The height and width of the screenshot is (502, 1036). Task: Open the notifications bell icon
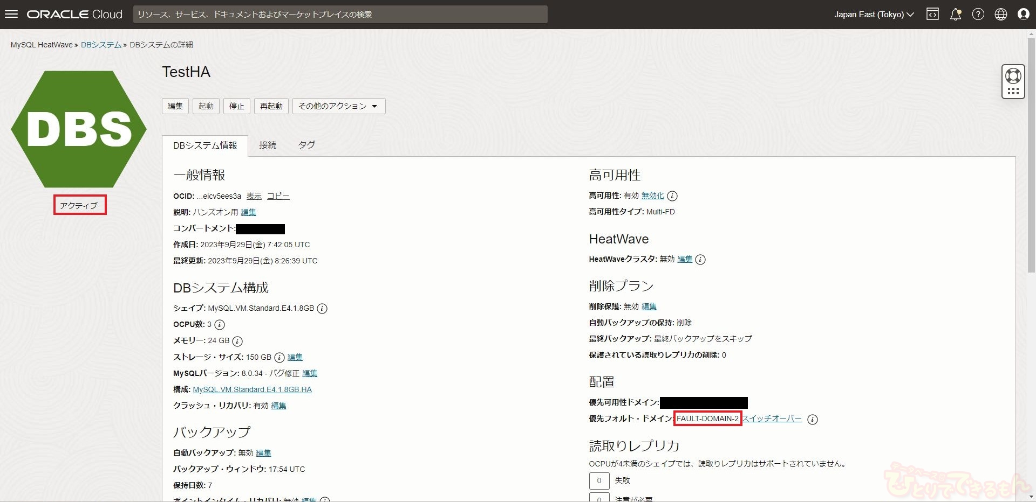tap(955, 15)
